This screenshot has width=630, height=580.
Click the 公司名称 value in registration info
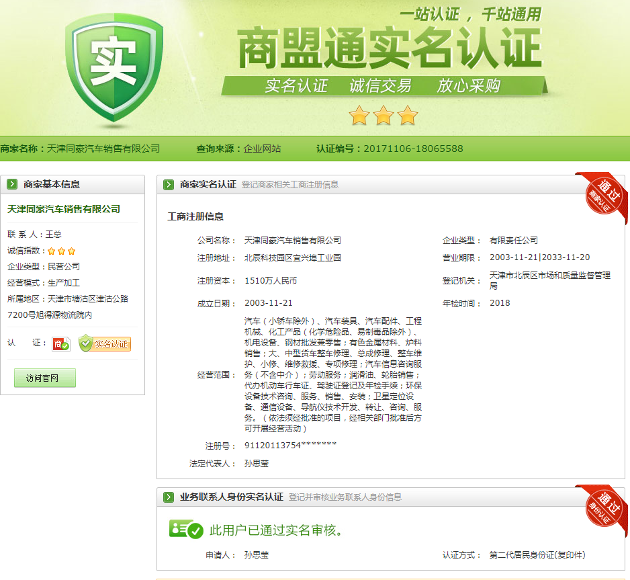point(293,241)
